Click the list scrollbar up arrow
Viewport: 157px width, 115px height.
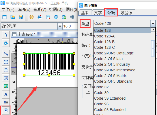pyautogui.click(x=153, y=30)
